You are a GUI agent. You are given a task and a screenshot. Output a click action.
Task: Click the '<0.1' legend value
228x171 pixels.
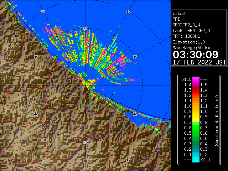tap(205, 160)
